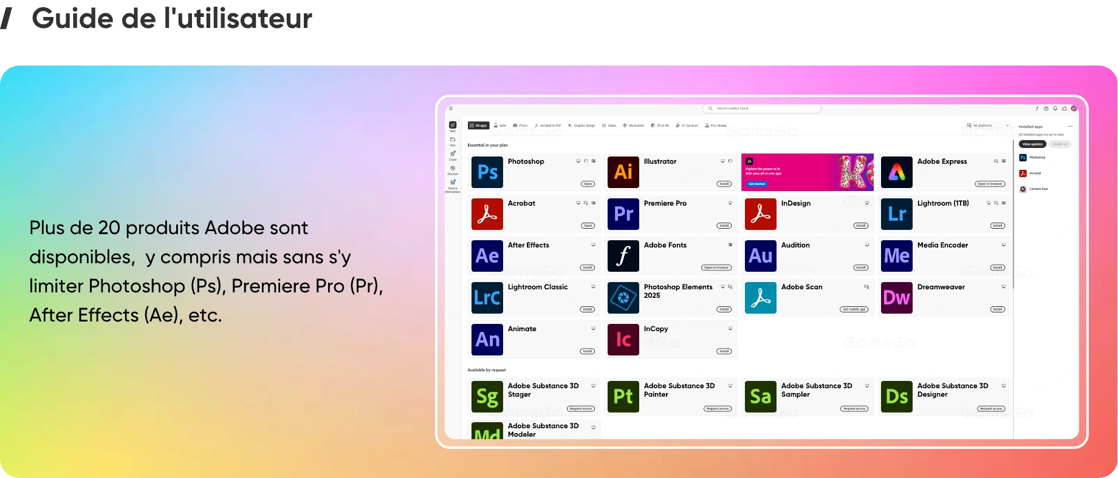The width and height of the screenshot is (1118, 478).
Task: Click Get mobile app for Adobe Scan
Action: pyautogui.click(x=854, y=309)
